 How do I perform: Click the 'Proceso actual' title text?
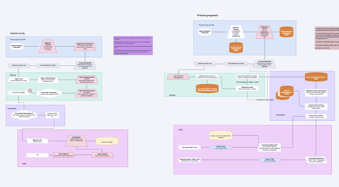click(18, 33)
